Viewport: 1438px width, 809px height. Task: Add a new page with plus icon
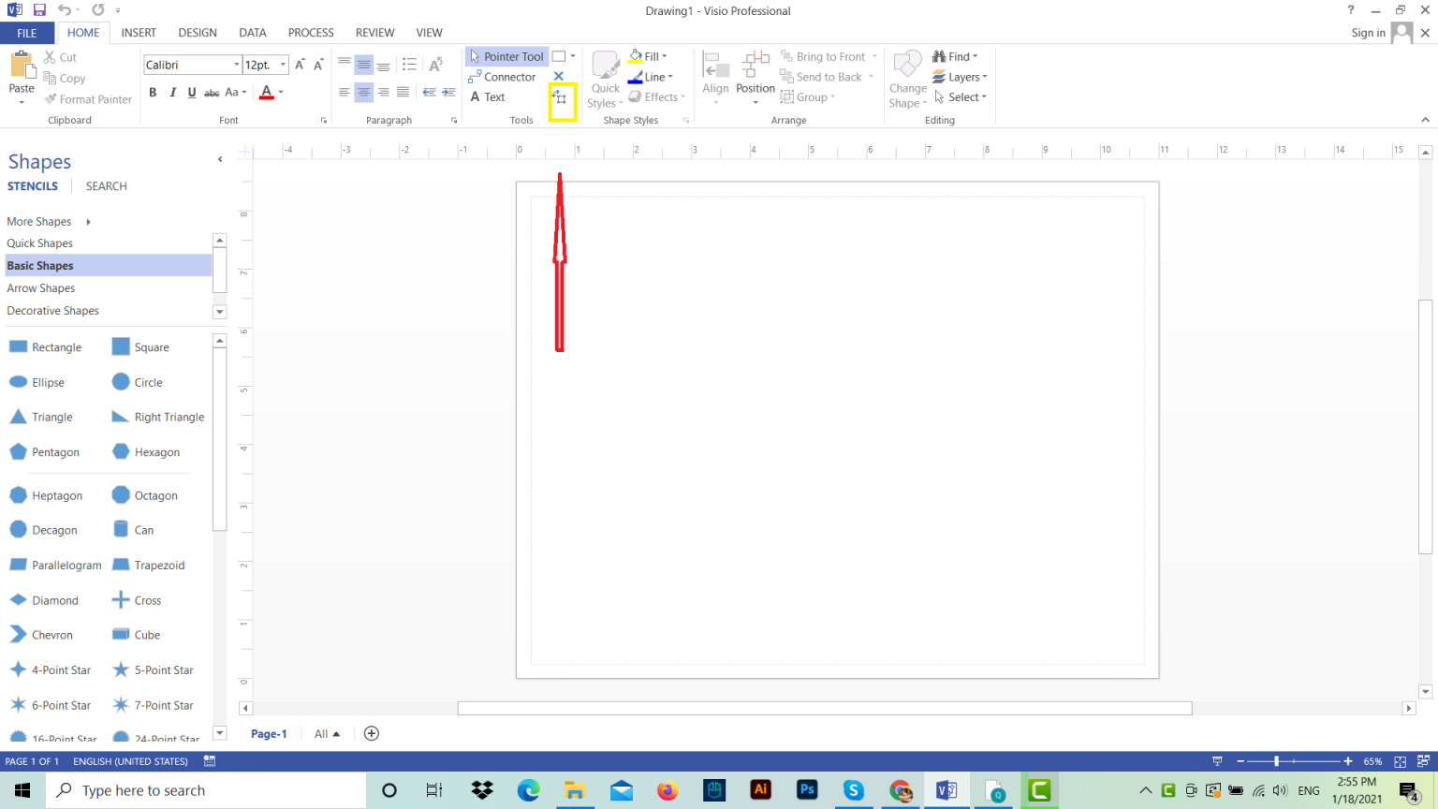372,734
